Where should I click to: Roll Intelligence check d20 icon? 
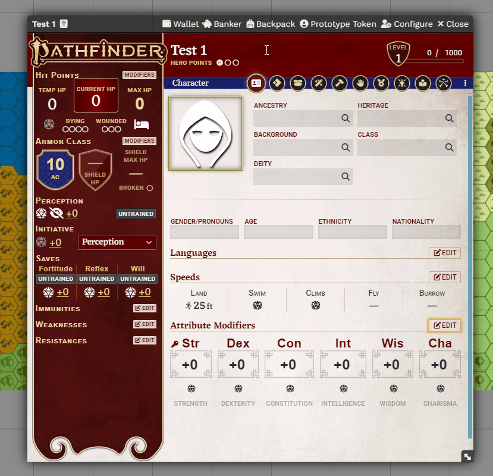pos(343,389)
